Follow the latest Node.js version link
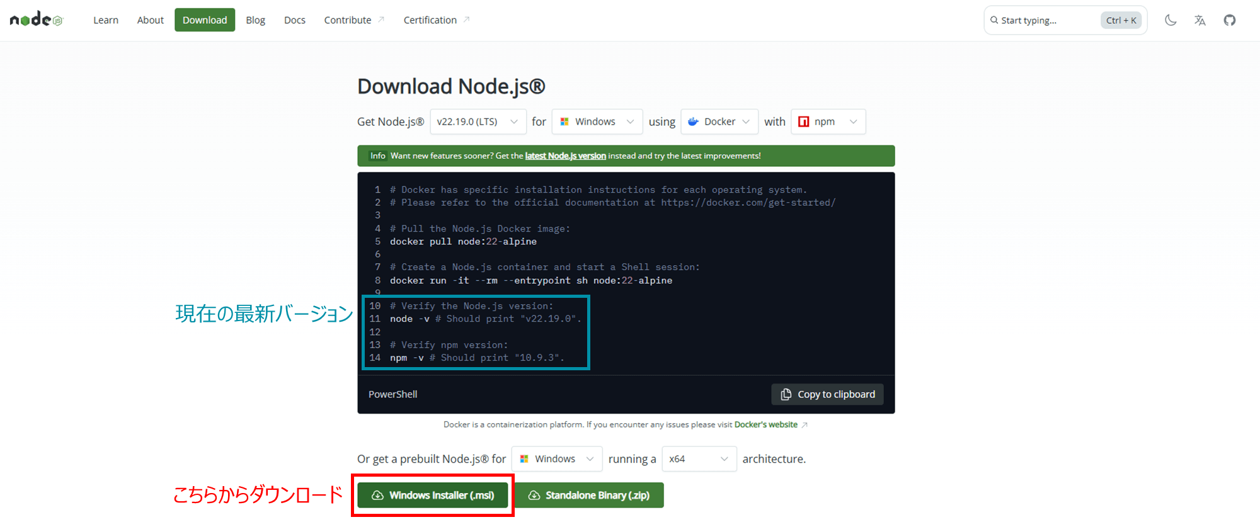 coord(565,156)
